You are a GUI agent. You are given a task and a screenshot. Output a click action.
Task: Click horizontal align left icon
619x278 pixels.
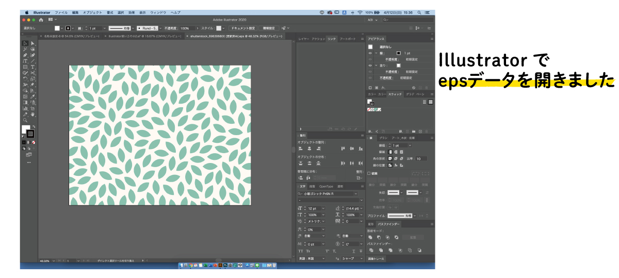tap(301, 149)
